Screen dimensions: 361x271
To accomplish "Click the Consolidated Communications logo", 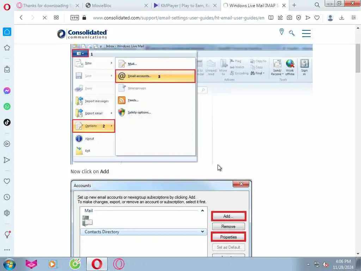I will pos(82,34).
